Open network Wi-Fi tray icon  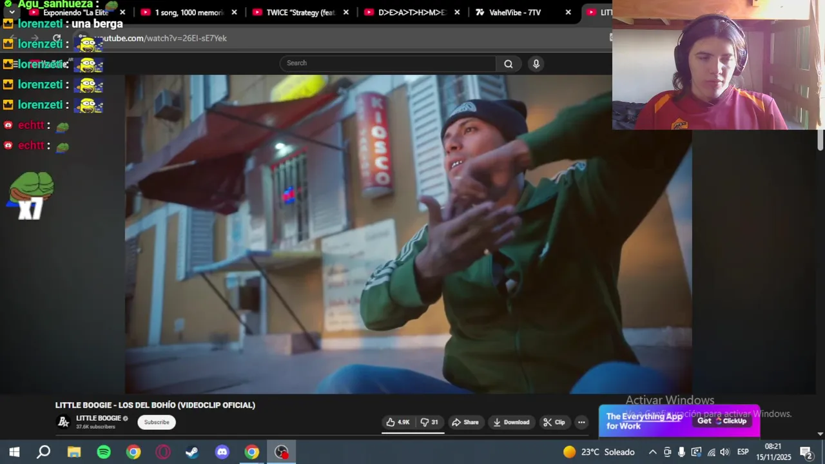coord(711,452)
